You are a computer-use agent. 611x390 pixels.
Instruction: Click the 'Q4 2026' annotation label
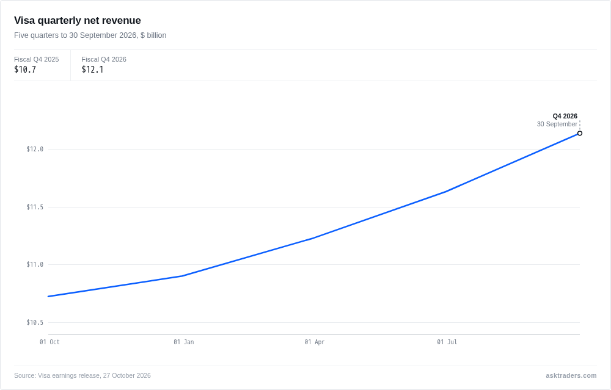tap(565, 116)
